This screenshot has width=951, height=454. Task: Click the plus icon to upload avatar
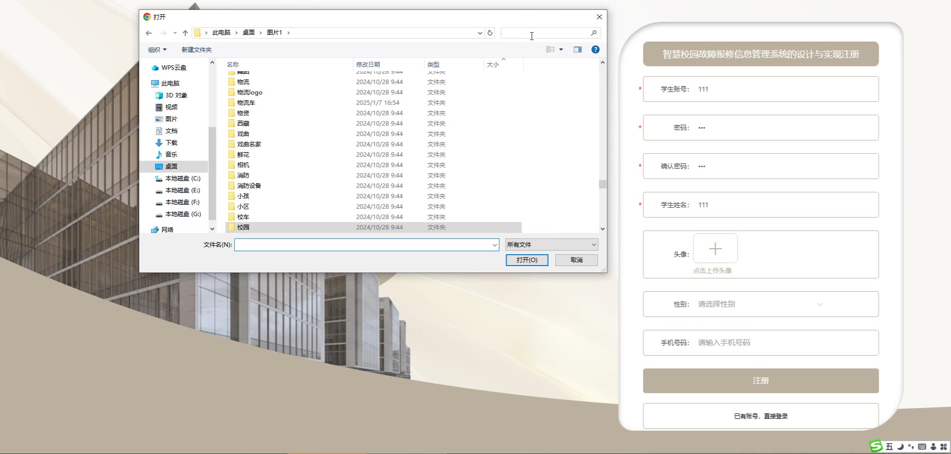point(715,249)
